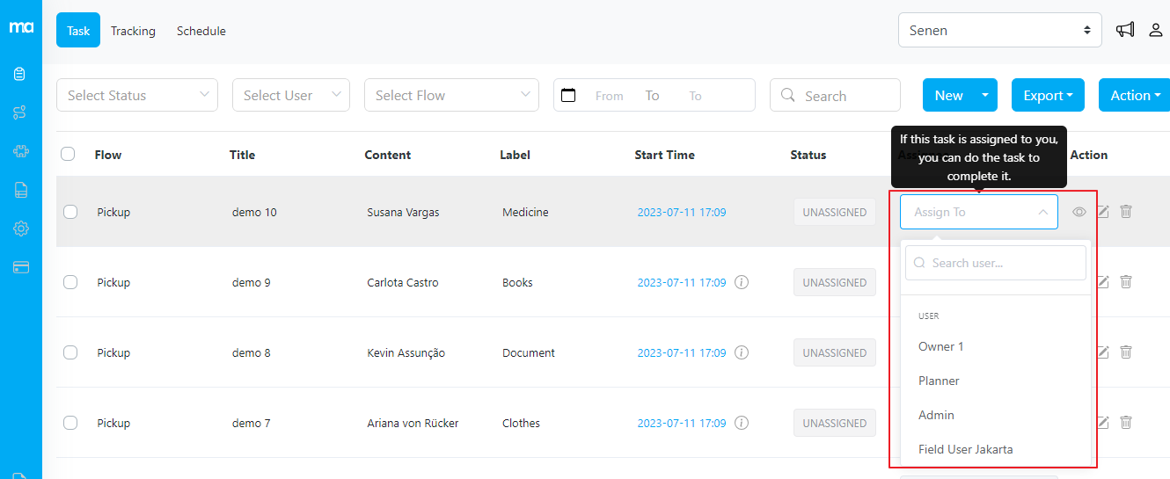The width and height of the screenshot is (1170, 479).
Task: Expand the Select Flow filter
Action: coord(451,95)
